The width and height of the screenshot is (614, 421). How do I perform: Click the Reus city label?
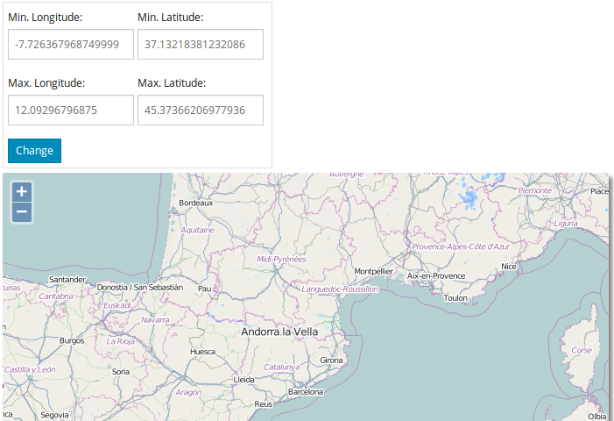pyautogui.click(x=263, y=404)
